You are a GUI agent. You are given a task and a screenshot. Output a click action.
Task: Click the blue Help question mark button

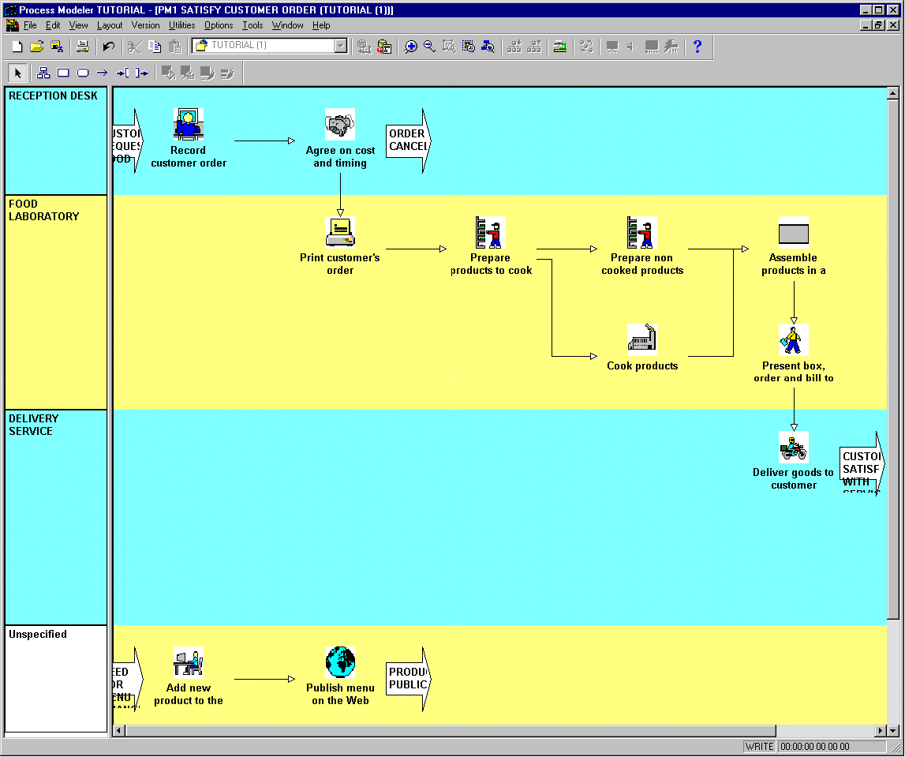pyautogui.click(x=698, y=47)
